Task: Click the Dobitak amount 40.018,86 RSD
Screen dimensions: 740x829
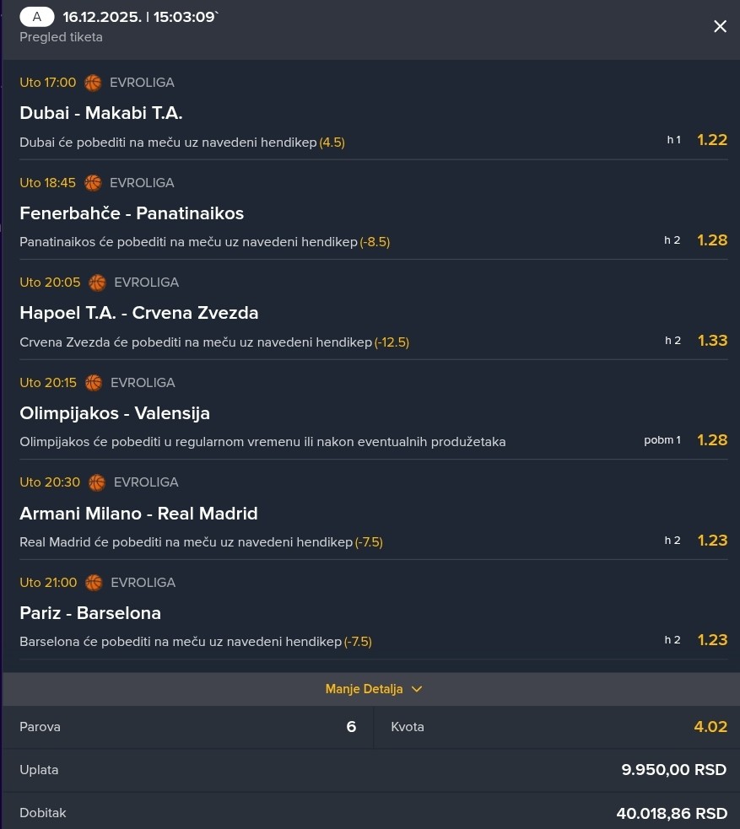Action: point(672,814)
